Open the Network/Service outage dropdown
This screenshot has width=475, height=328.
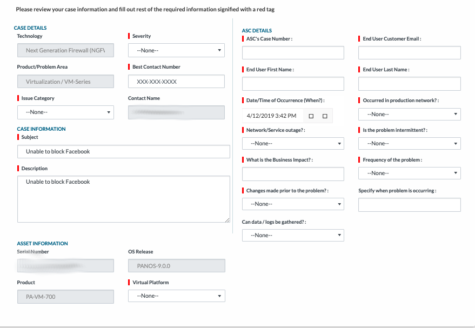pos(292,143)
